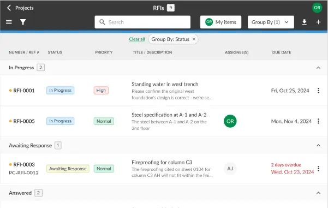Collapse the In Progress group
The height and width of the screenshot is (208, 328).
tap(318, 68)
